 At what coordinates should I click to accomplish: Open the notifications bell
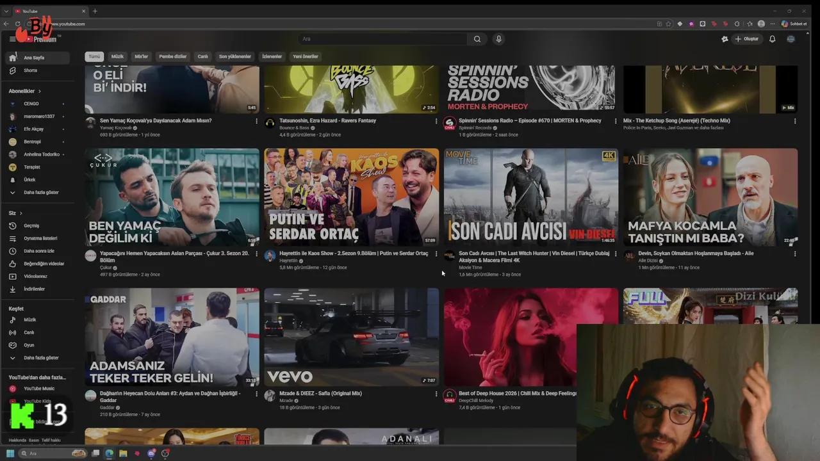(772, 39)
